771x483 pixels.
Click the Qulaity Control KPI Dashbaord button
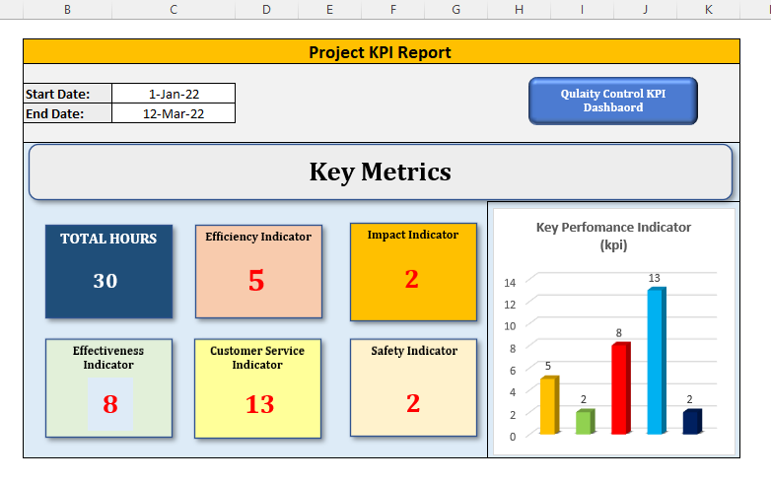click(x=612, y=101)
